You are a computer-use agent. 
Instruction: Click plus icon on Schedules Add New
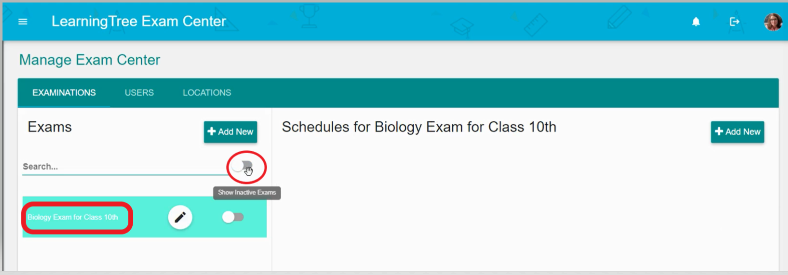pyautogui.click(x=719, y=131)
